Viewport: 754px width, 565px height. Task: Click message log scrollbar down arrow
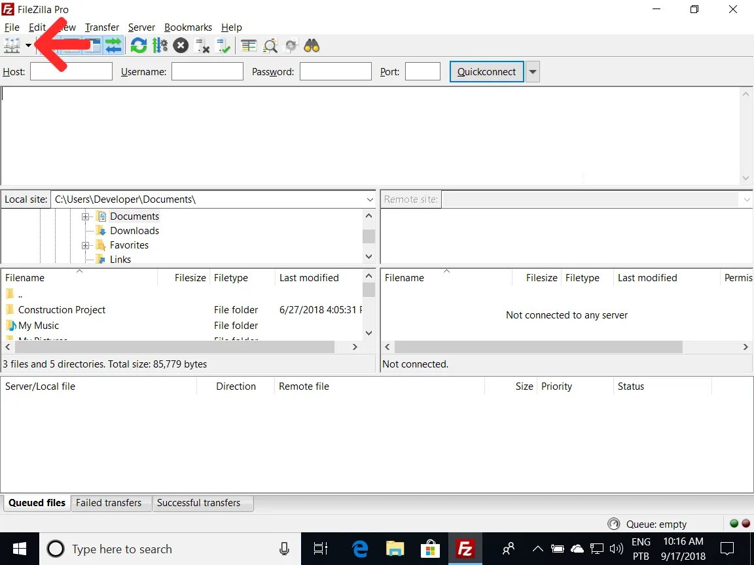(x=746, y=179)
